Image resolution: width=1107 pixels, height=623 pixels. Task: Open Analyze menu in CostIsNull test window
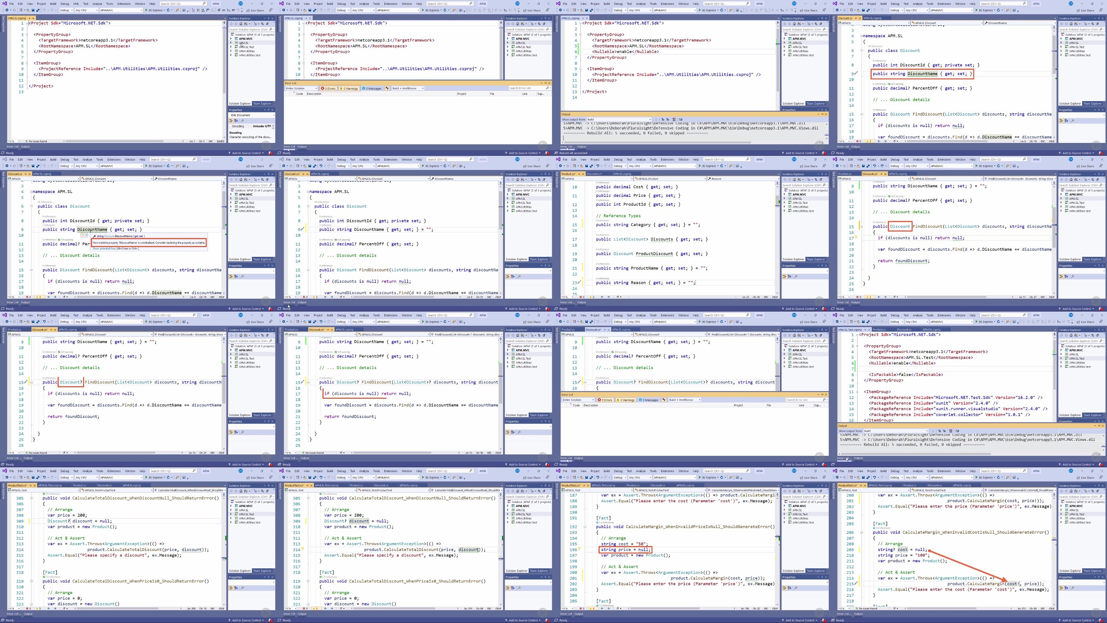pos(917,471)
